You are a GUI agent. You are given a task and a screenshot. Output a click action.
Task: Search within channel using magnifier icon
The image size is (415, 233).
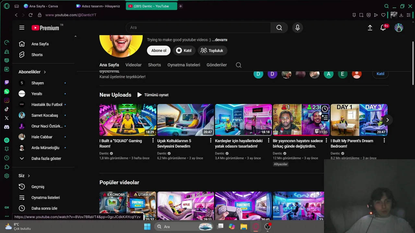(x=239, y=65)
